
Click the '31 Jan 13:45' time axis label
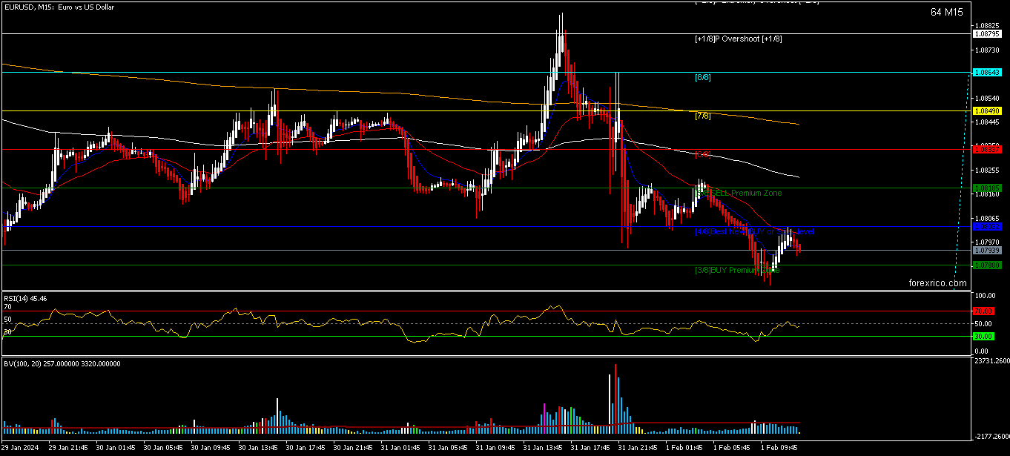[x=543, y=449]
